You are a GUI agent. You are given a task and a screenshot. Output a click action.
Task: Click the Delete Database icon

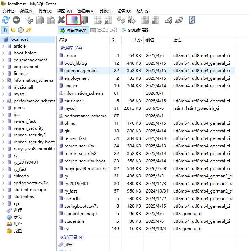point(85,20)
